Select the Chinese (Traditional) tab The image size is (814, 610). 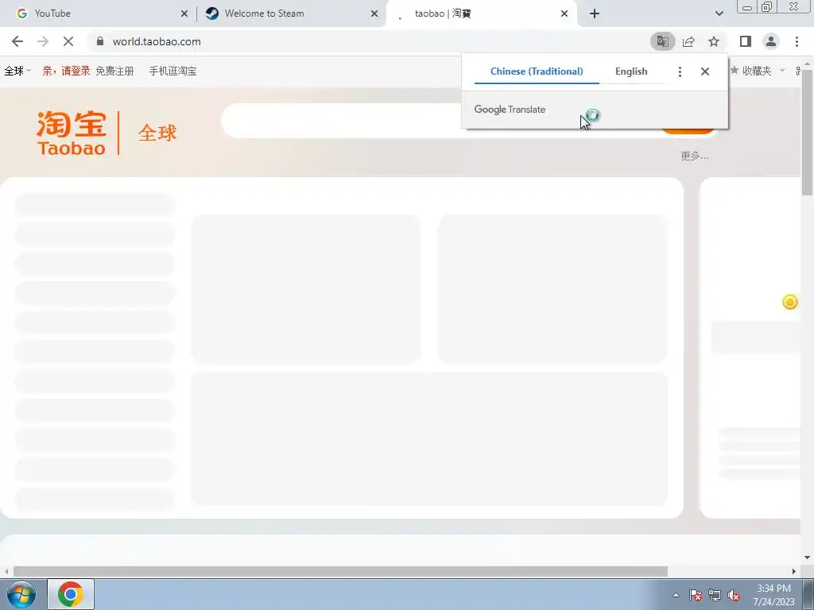click(537, 71)
